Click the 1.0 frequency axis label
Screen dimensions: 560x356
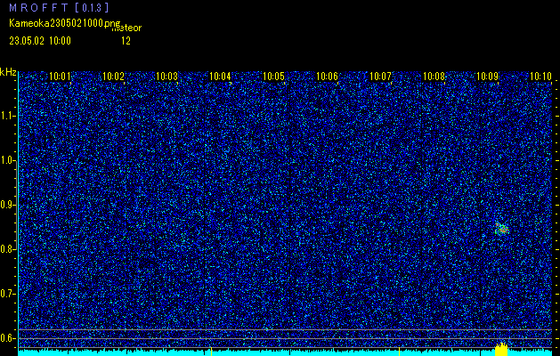click(x=8, y=160)
